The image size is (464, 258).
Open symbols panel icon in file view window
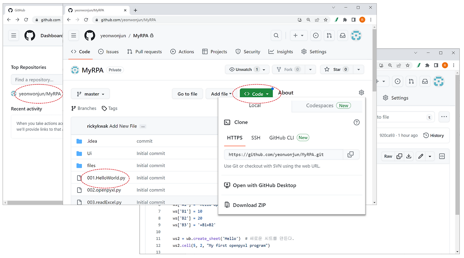click(x=442, y=156)
